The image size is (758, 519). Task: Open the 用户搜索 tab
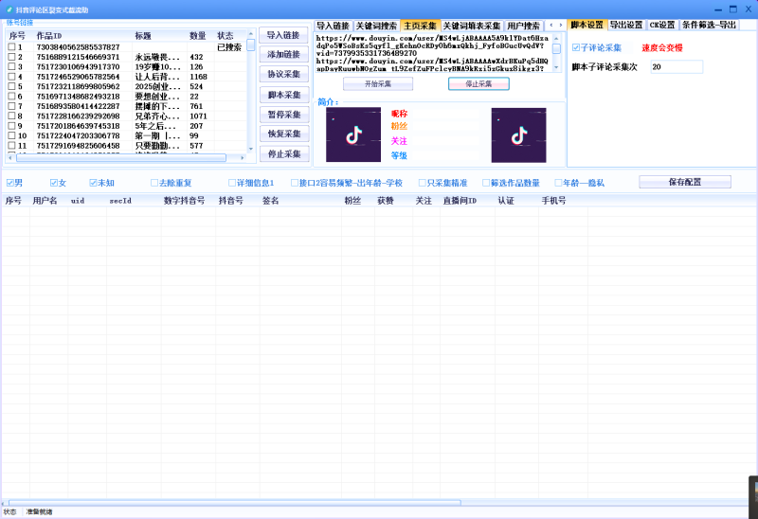(524, 26)
